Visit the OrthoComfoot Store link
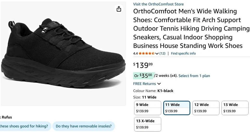The image size is (250, 132). 158,4
